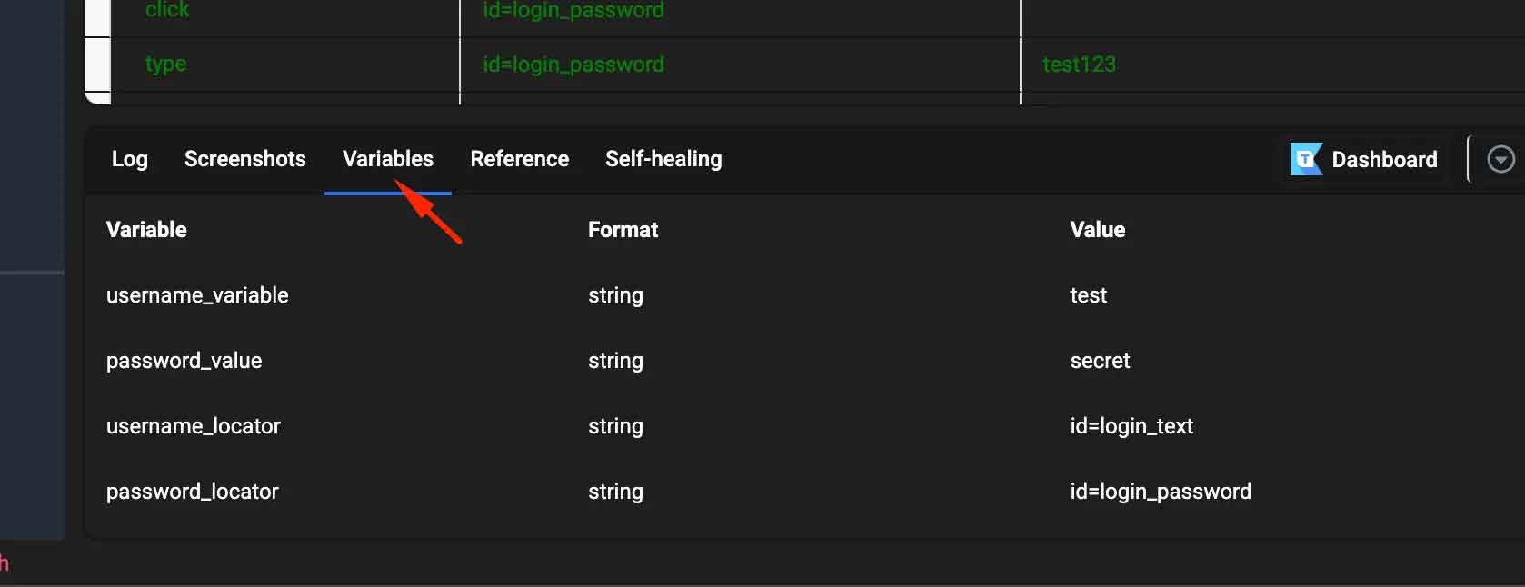The image size is (1525, 587).
Task: Switch to the Log tab
Action: point(129,159)
